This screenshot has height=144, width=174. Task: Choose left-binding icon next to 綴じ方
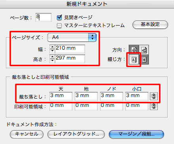[x=134, y=60]
